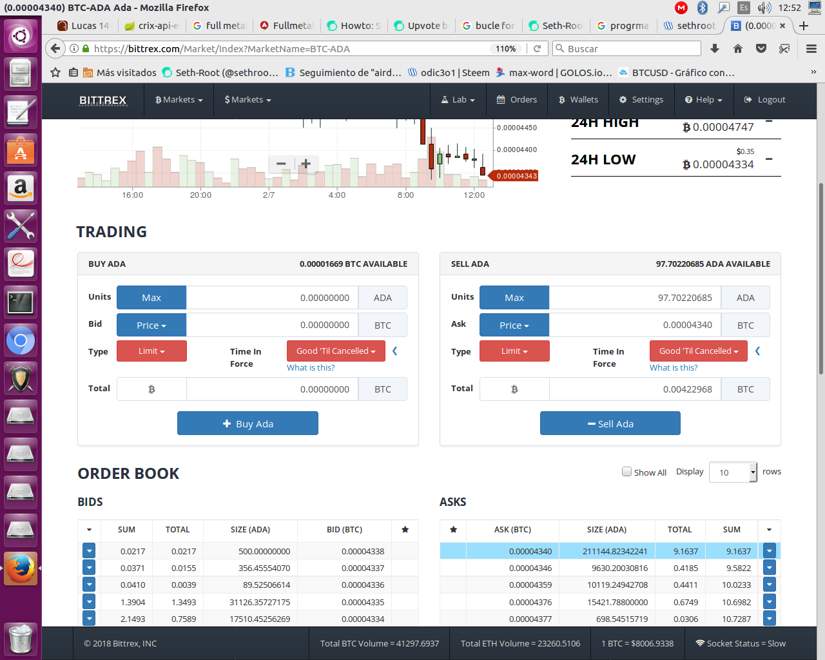Launch Files manager from dock

coord(21,73)
